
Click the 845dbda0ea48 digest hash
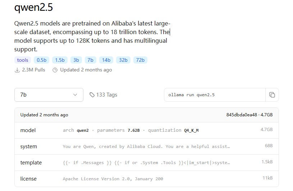pos(242,115)
